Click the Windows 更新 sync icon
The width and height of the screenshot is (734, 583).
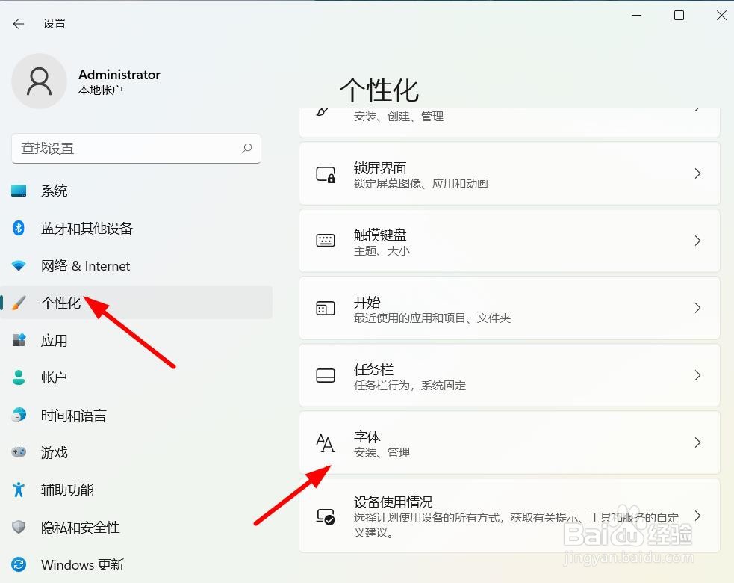click(x=19, y=565)
